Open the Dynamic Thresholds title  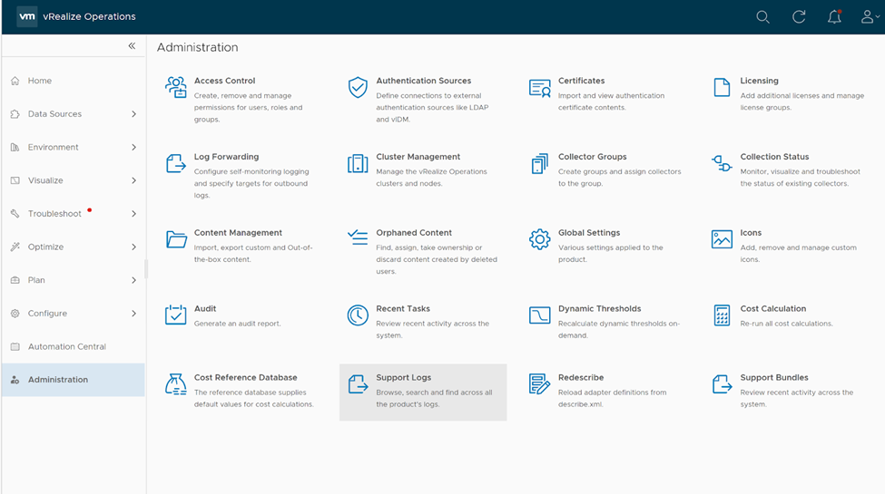click(599, 308)
